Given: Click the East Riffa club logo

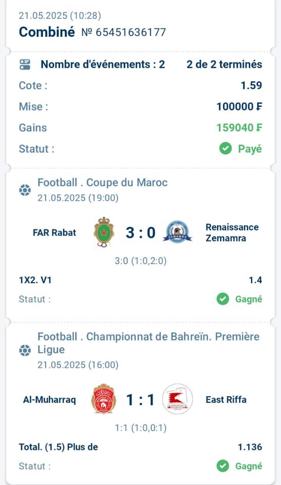Looking at the screenshot, I should 177,399.
